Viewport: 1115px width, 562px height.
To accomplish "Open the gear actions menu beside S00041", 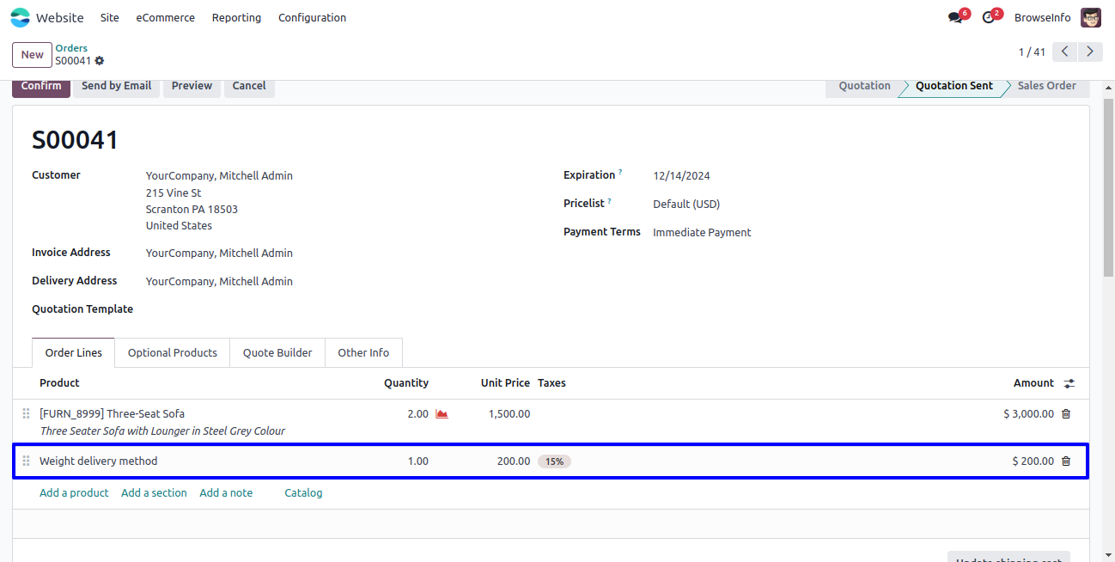I will [100, 61].
